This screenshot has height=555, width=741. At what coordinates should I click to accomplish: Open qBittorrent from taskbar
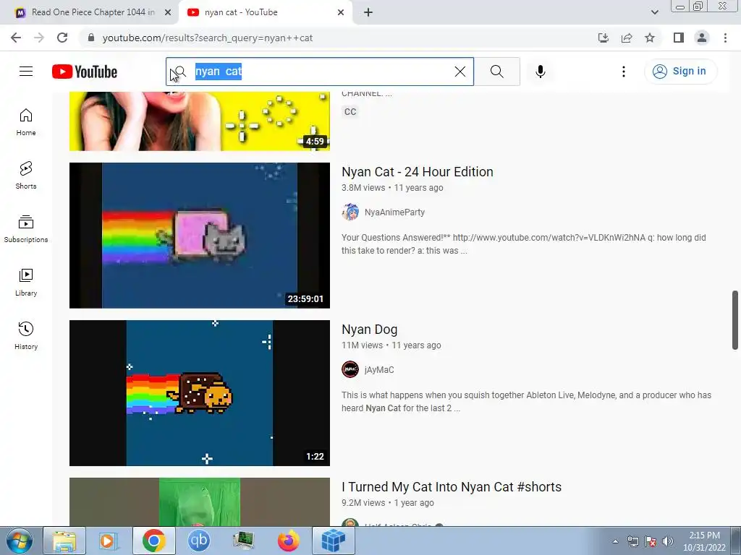pos(198,541)
